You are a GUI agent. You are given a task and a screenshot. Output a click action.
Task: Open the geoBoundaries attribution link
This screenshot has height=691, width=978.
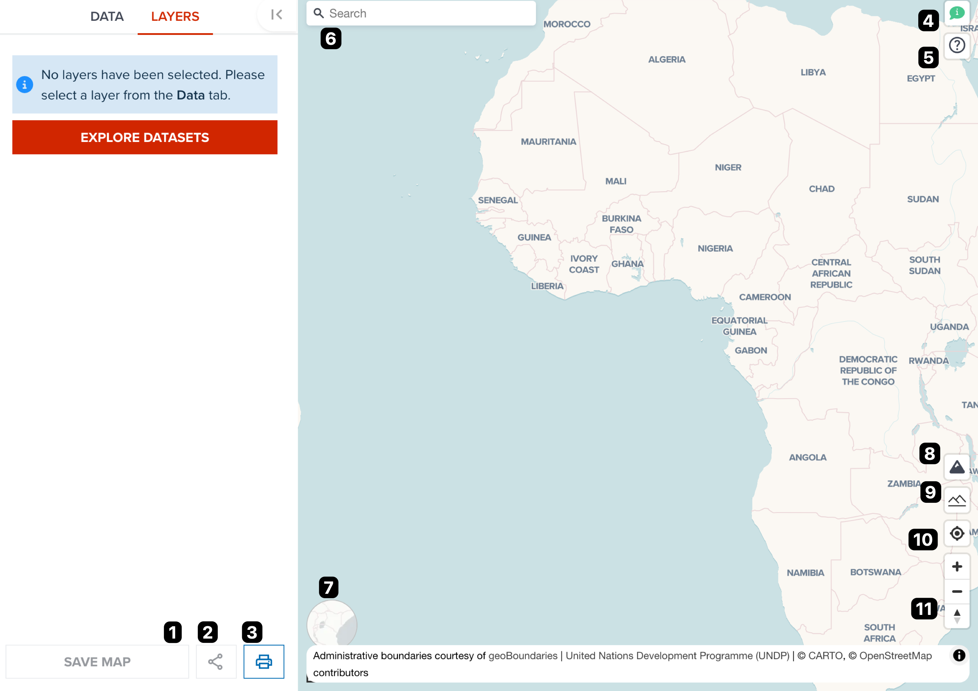point(522,656)
